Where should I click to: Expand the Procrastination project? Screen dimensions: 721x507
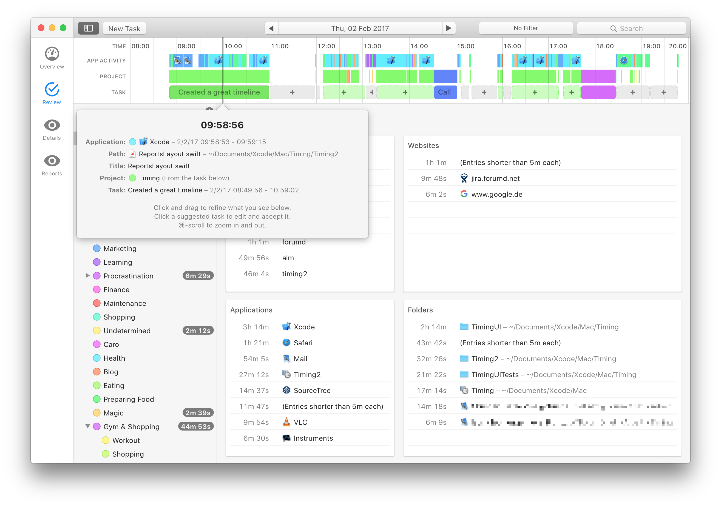tap(88, 276)
